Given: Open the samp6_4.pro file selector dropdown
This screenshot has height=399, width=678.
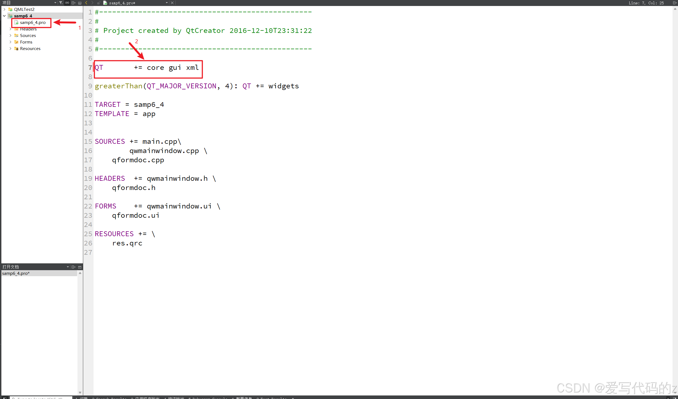Looking at the screenshot, I should (x=166, y=3).
